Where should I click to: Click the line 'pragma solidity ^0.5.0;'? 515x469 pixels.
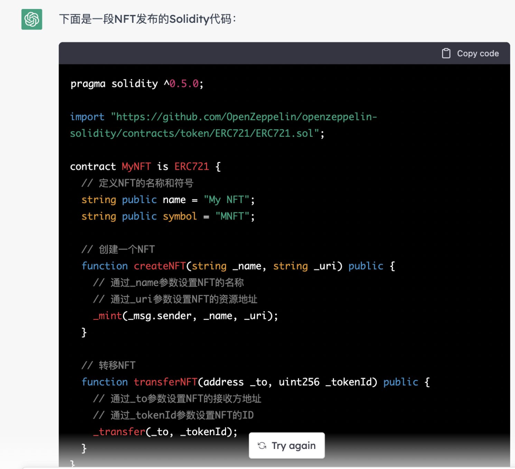point(137,84)
